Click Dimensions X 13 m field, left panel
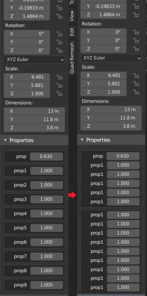Viewport: 147px width, 296px height. [x=35, y=111]
